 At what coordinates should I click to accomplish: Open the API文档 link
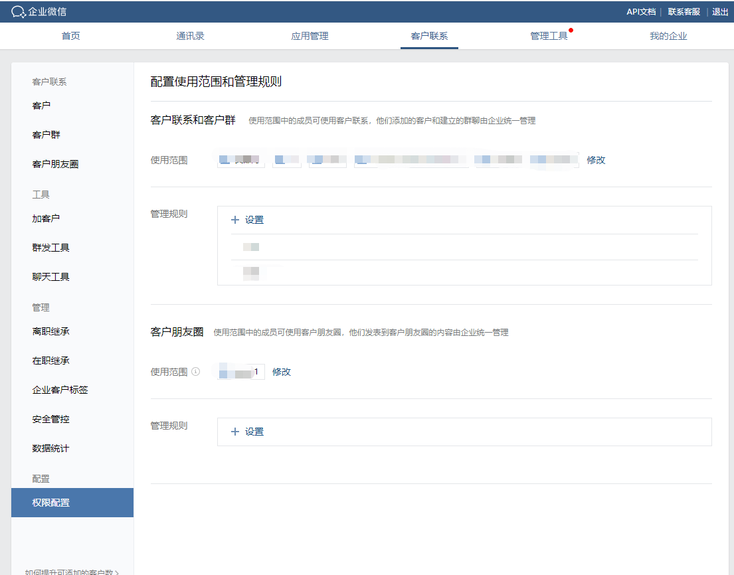point(640,12)
